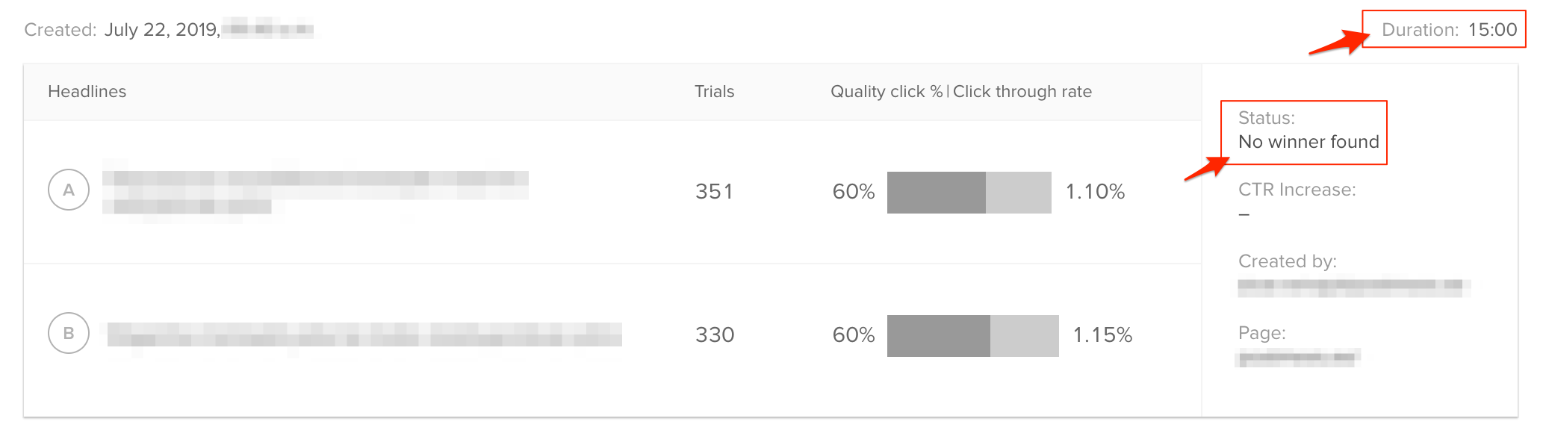Screen dimensions: 1543x442
Task: Click the 351 trials value
Action: pos(714,192)
